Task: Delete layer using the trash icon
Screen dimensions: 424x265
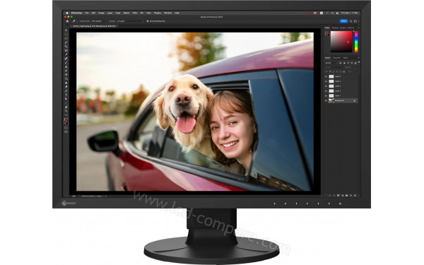Action: (355, 195)
